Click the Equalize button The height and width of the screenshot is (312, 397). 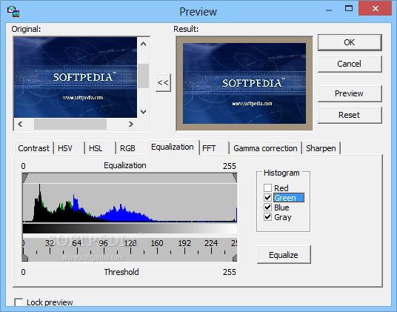(x=284, y=255)
